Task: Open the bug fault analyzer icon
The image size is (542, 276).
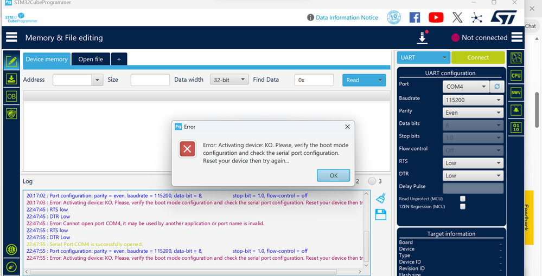Action: click(x=516, y=110)
